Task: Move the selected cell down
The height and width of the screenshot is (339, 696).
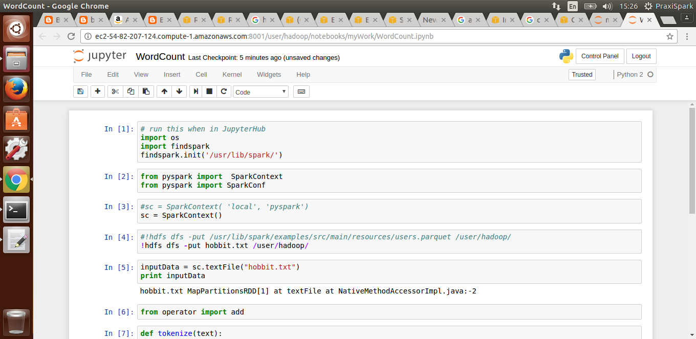Action: coord(179,92)
